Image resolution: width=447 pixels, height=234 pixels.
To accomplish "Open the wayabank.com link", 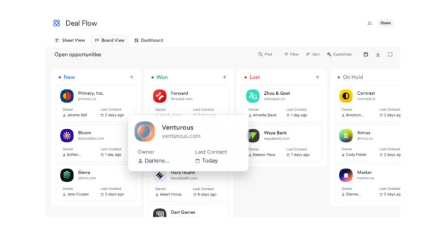I will tap(277, 139).
